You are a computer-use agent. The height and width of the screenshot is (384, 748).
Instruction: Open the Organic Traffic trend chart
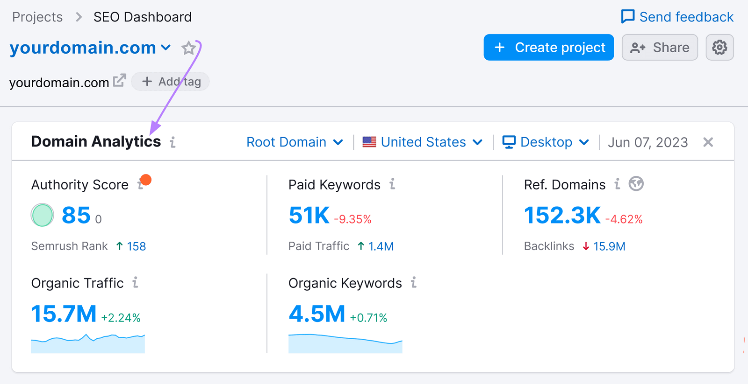click(x=88, y=343)
